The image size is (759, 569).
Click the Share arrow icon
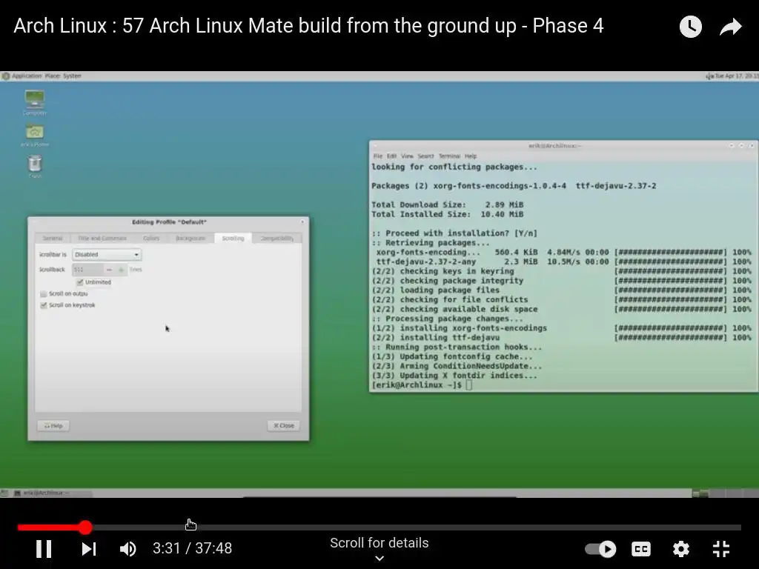[730, 27]
